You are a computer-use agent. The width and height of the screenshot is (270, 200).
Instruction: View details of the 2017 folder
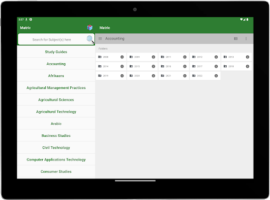pos(216,66)
